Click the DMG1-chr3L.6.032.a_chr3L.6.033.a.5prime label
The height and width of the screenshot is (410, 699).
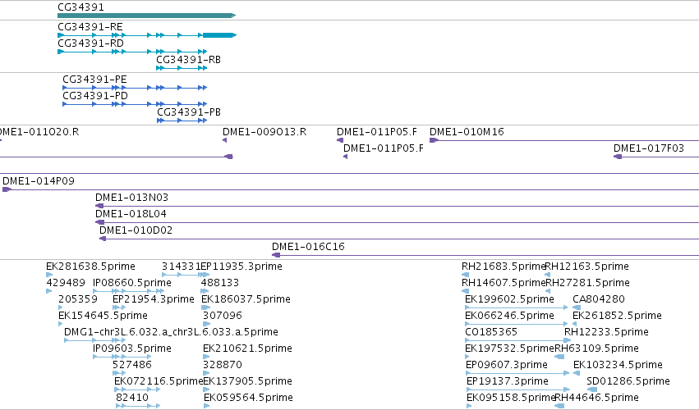pos(171,332)
